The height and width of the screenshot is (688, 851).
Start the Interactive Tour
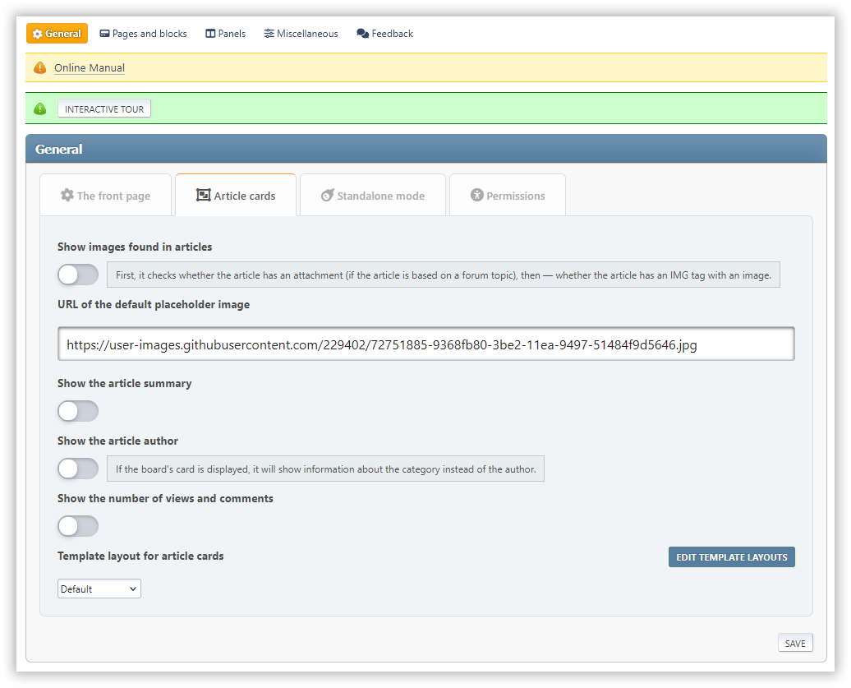[104, 109]
